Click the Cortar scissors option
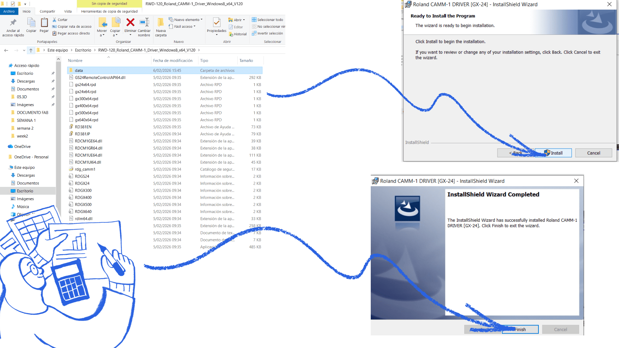This screenshot has width=619, height=348. click(x=60, y=20)
